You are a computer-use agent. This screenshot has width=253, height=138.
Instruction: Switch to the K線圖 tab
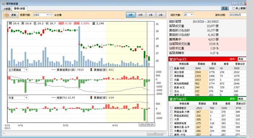[x=7, y=9]
